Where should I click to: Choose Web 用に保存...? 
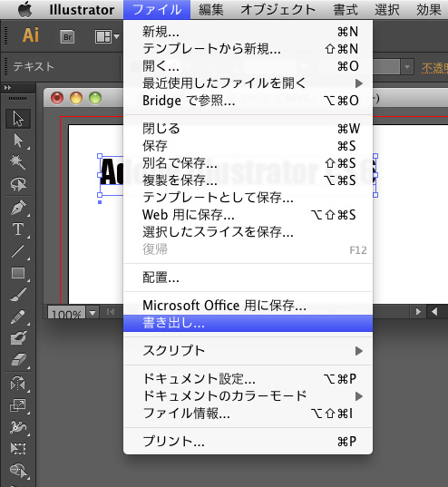[x=248, y=215]
